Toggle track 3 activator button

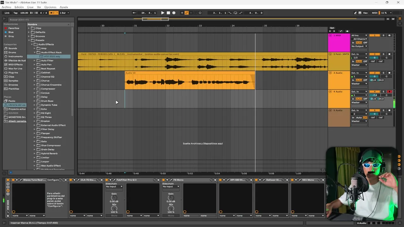point(375,73)
